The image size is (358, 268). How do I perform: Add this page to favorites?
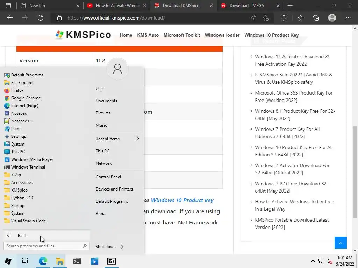click(266, 18)
